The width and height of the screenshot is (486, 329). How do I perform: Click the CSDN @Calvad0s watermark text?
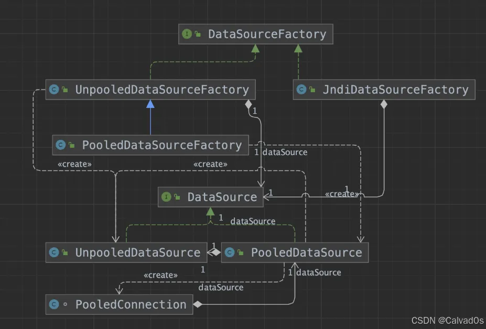[447, 321]
